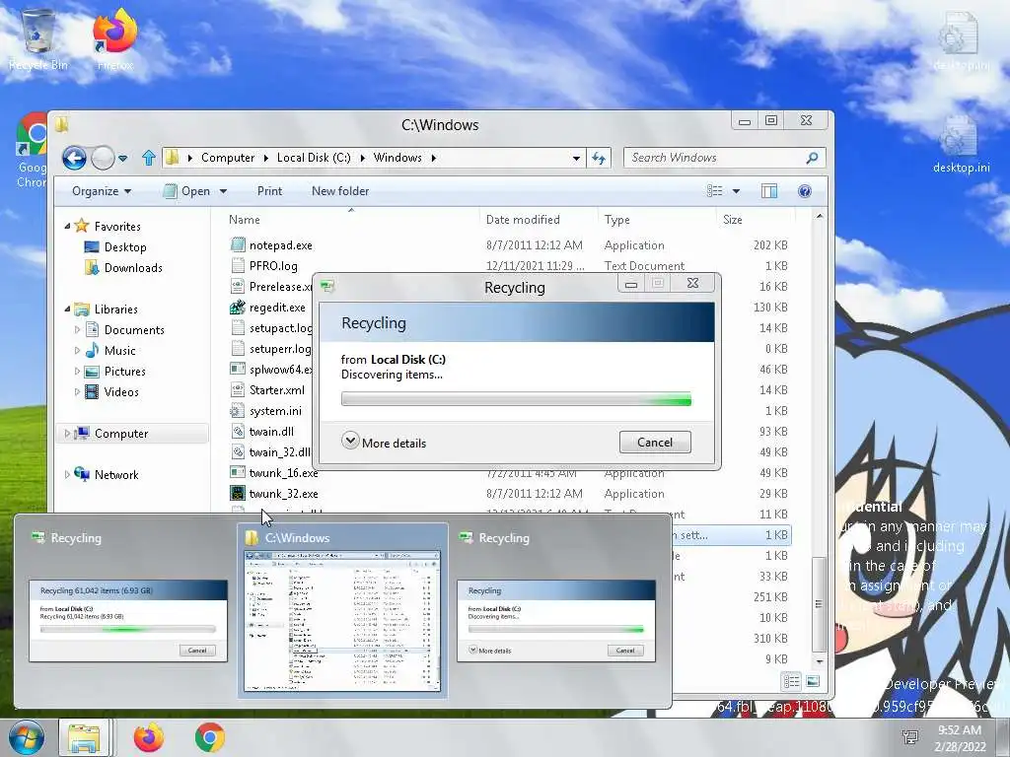Expand the Network node
This screenshot has height=757, width=1010.
point(67,474)
